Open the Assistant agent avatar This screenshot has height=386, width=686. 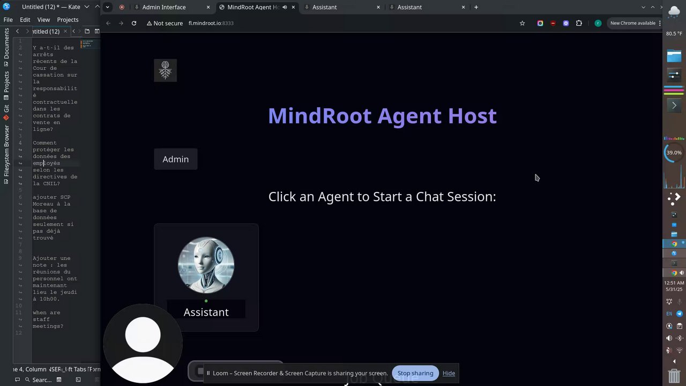tap(206, 265)
